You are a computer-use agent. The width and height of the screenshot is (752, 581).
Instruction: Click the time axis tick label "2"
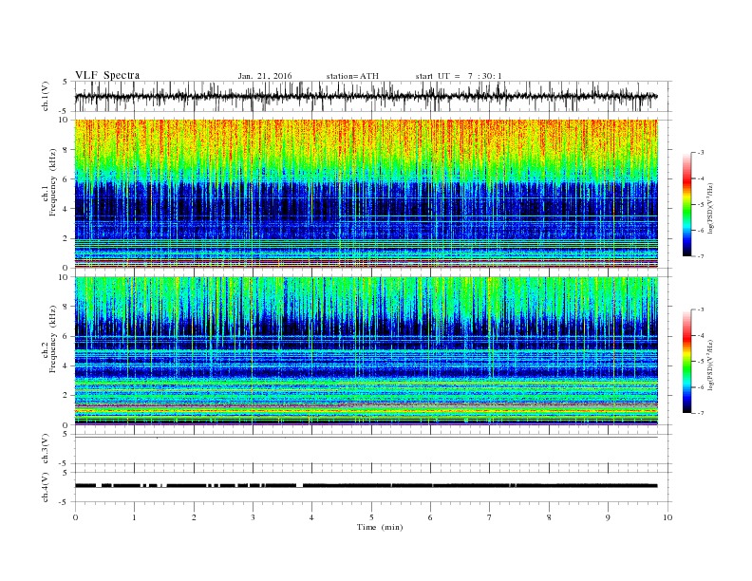pyautogui.click(x=194, y=517)
